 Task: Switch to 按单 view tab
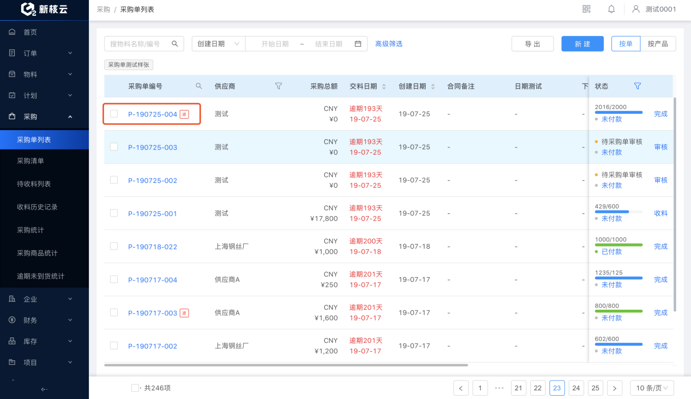[626, 44]
